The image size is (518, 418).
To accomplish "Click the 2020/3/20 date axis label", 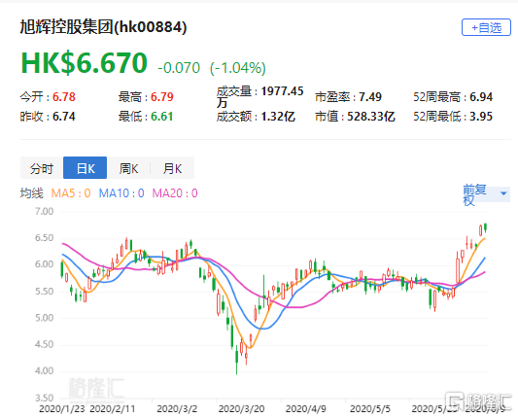I will tap(241, 408).
